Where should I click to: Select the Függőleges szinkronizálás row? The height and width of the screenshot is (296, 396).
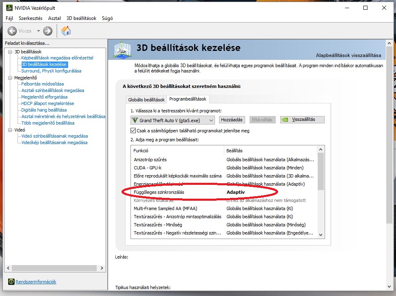224,192
